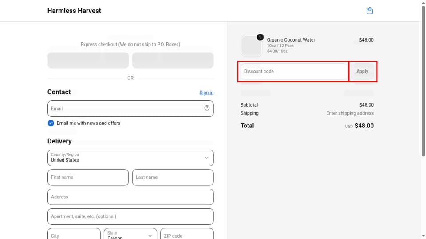Click the 'Subtotal' label
The height and width of the screenshot is (239, 426).
(x=249, y=105)
